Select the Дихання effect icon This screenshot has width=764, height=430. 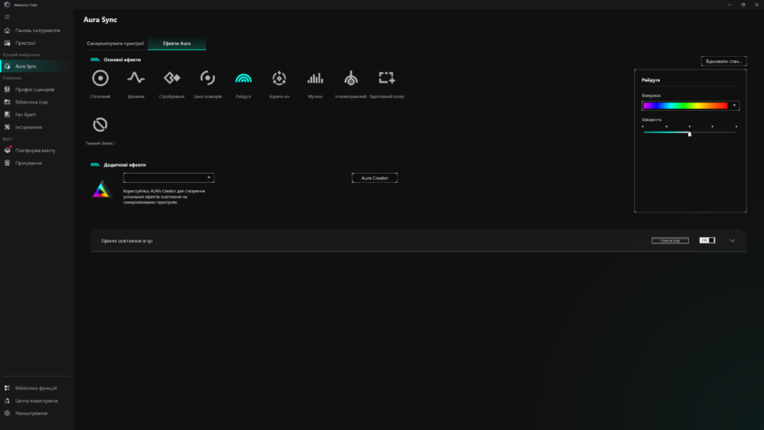[136, 78]
